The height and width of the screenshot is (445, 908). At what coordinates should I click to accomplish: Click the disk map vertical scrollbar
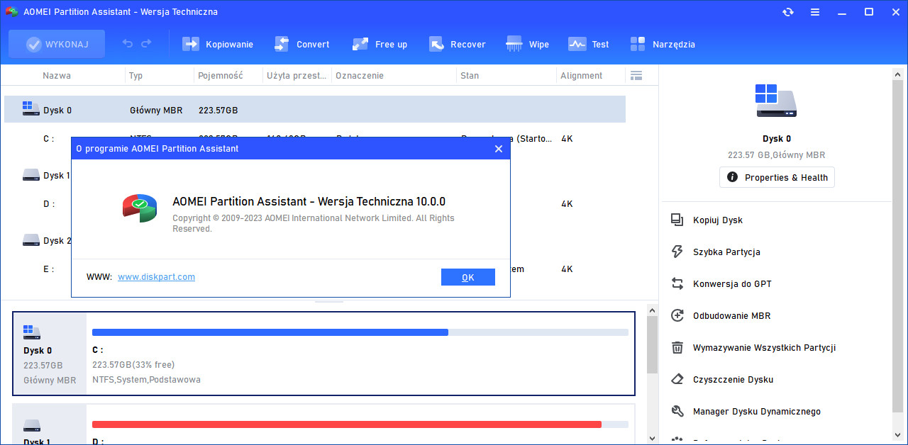click(x=652, y=345)
